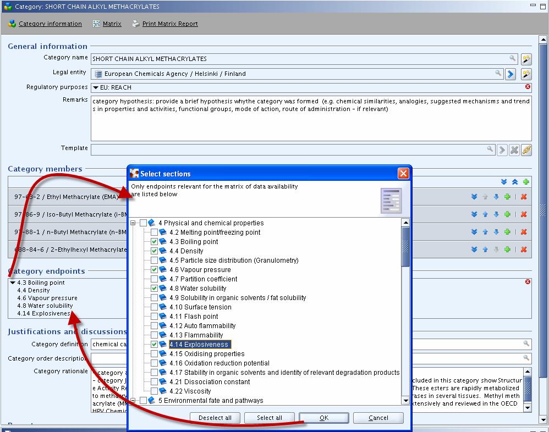This screenshot has width=549, height=432.
Task: Click the printer icon for Print Matrix Report
Action: pos(135,24)
